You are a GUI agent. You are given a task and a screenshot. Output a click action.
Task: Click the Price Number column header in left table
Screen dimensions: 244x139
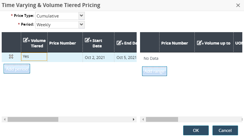[x=63, y=43]
